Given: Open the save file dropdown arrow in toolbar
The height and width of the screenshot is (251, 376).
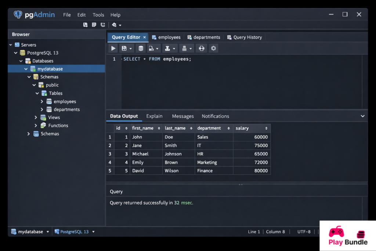Looking at the screenshot, I should coord(131,49).
